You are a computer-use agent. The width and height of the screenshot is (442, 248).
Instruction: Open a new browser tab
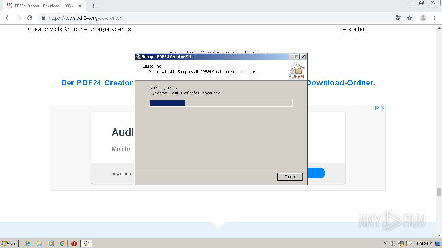click(x=93, y=6)
